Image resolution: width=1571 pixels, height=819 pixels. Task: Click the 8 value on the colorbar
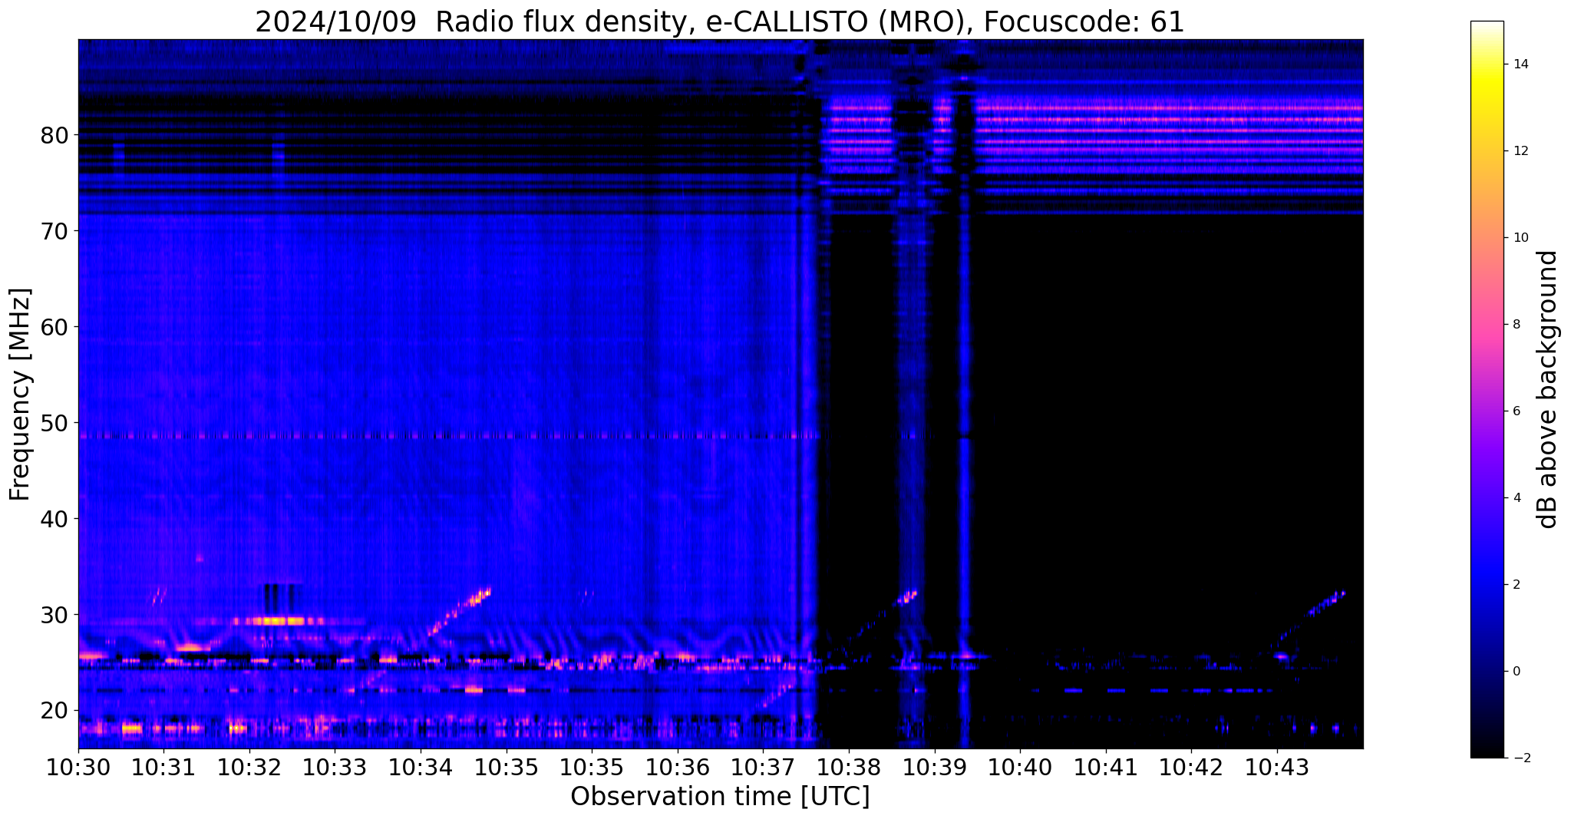click(x=1516, y=325)
